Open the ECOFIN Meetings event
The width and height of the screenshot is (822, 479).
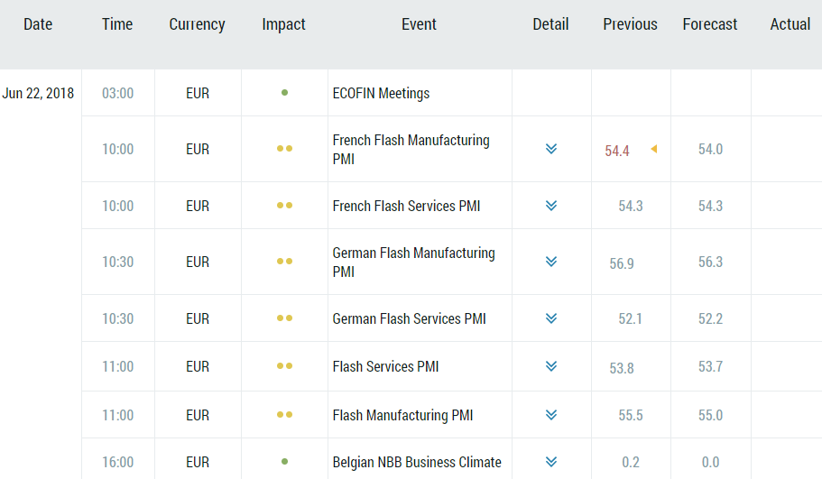click(x=381, y=93)
